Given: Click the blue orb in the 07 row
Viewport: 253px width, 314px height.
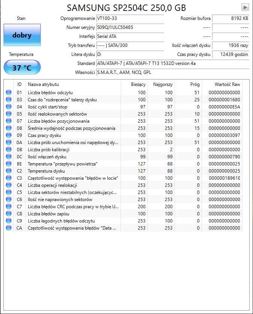Looking at the screenshot, I should pos(9,121).
